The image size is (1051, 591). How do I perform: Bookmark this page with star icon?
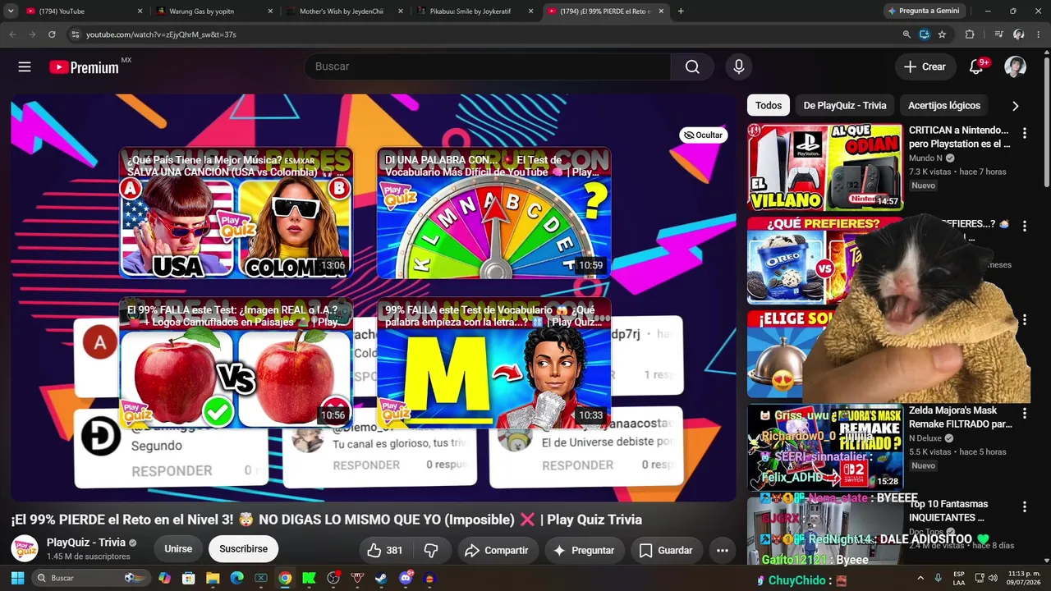point(942,34)
